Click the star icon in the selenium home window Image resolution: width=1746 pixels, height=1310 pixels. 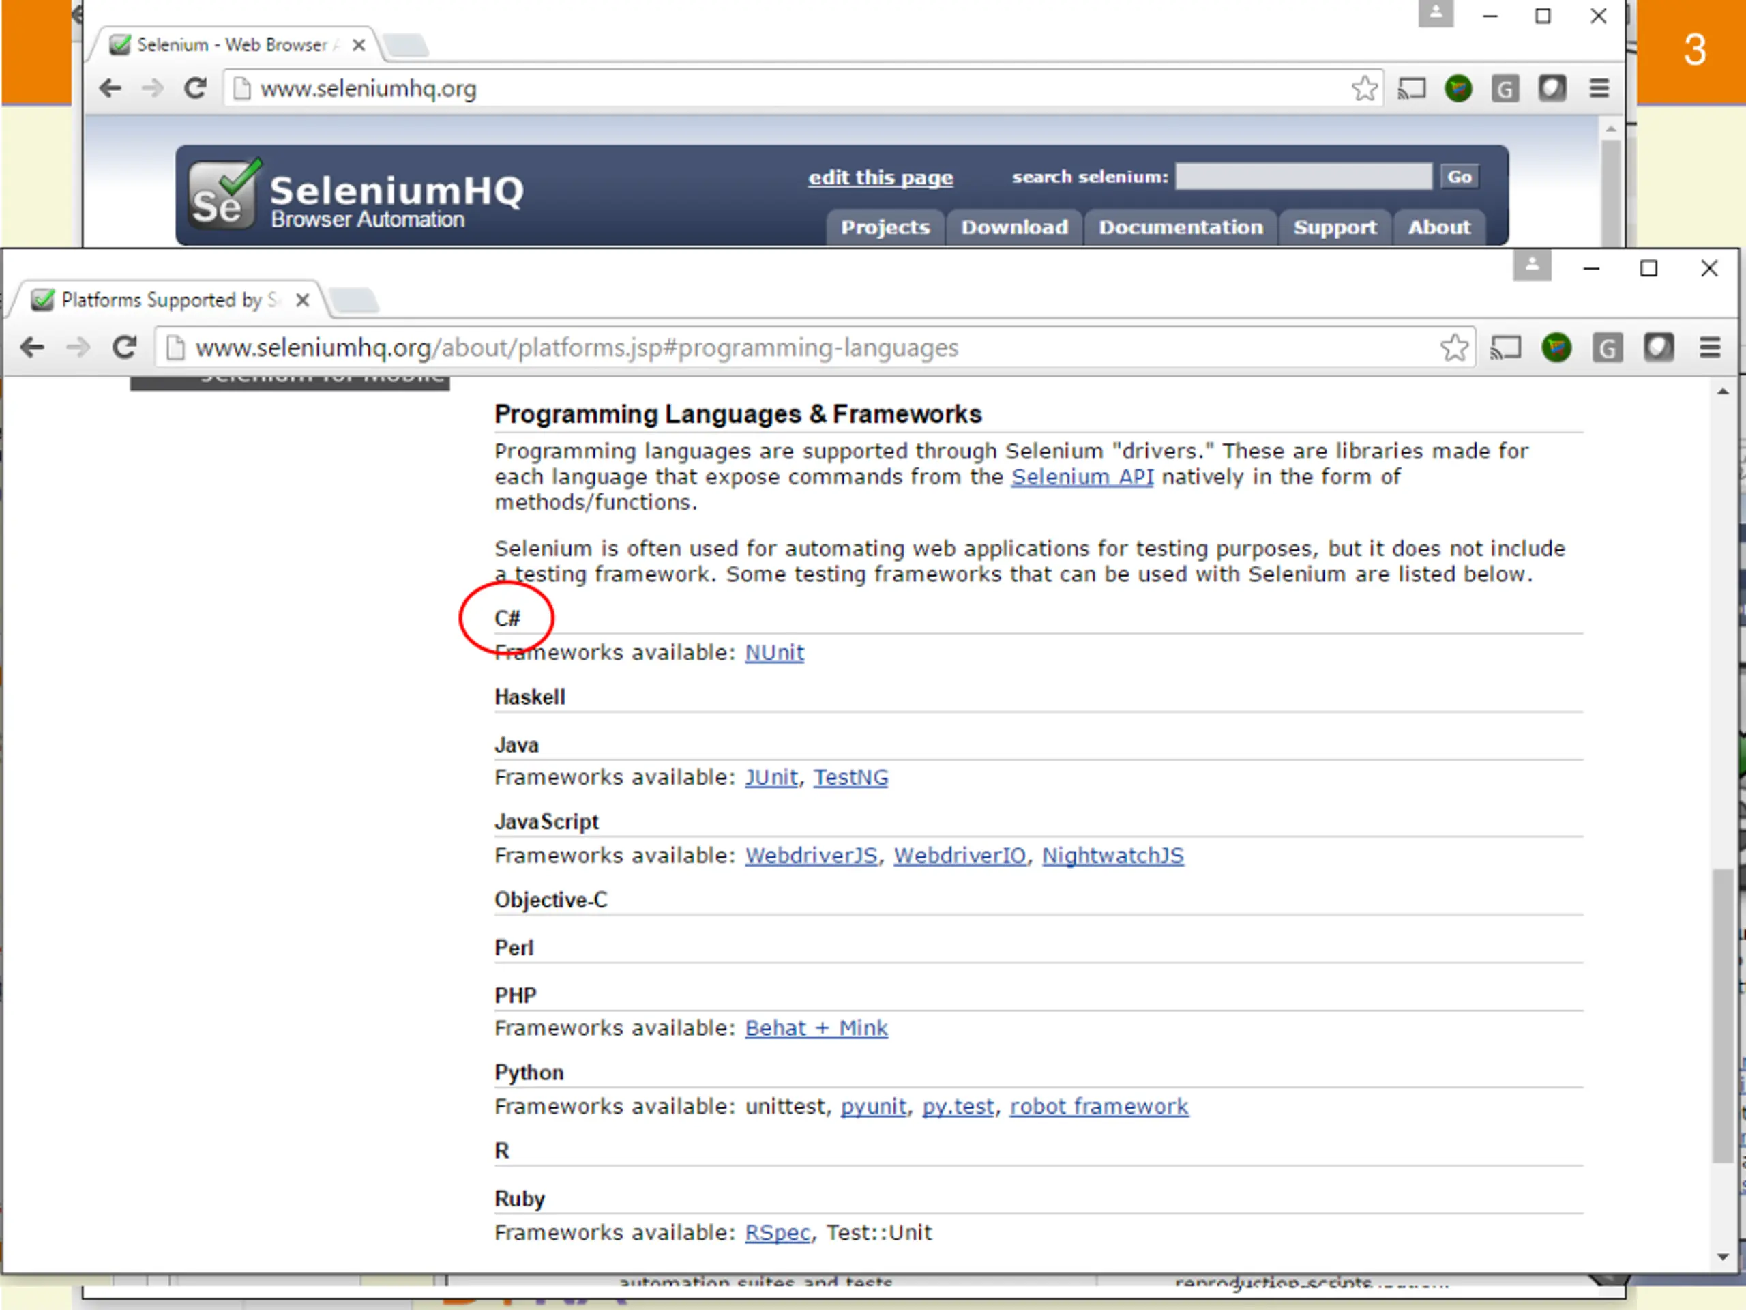[x=1365, y=89]
